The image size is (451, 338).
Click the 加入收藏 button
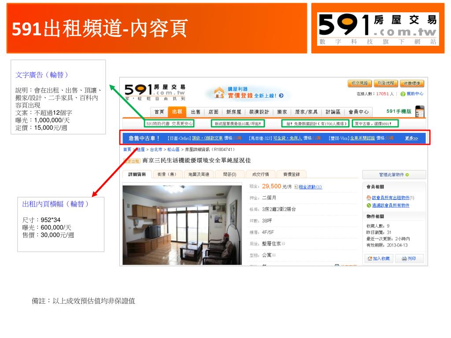tap(378, 259)
